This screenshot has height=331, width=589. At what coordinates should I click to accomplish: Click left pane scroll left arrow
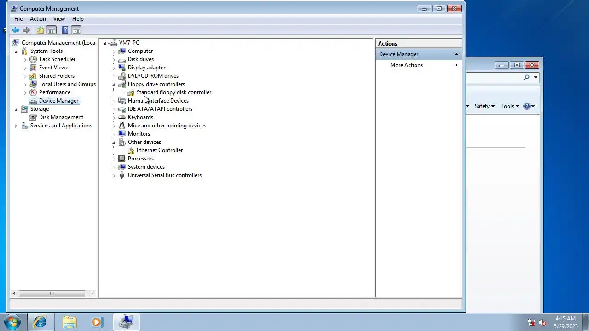point(14,293)
